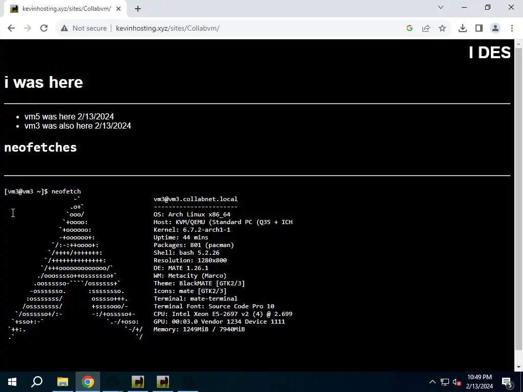The width and height of the screenshot is (523, 392).
Task: Click "vm5 was here 2/13/2024" list item
Action: [69, 117]
